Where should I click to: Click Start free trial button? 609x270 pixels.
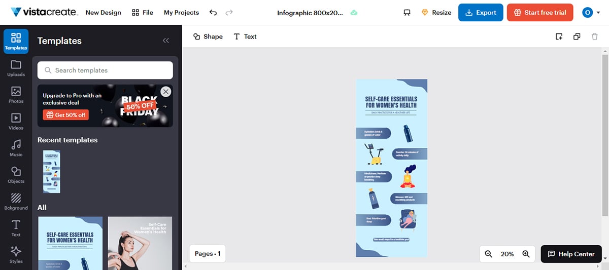point(540,13)
